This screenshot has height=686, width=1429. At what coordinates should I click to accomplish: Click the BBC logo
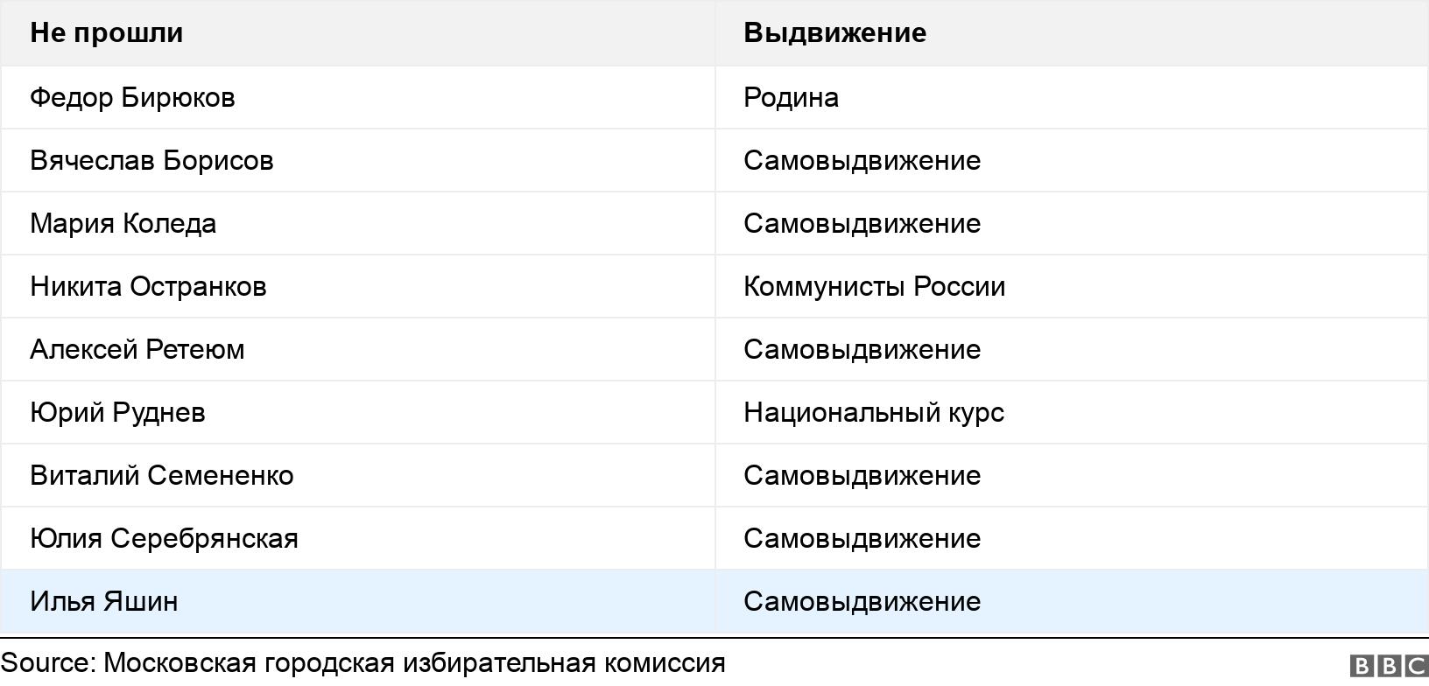1389,666
